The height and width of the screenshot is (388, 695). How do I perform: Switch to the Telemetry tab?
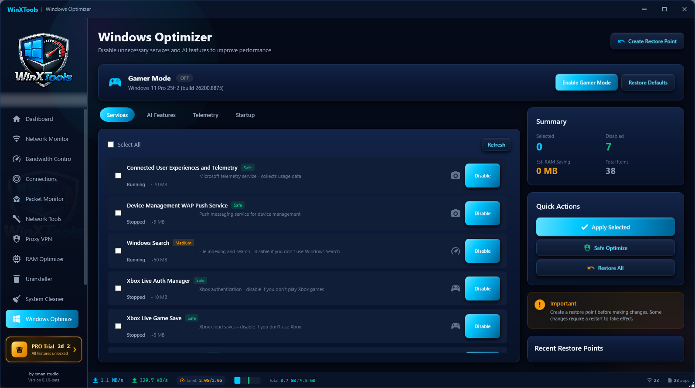(x=205, y=115)
